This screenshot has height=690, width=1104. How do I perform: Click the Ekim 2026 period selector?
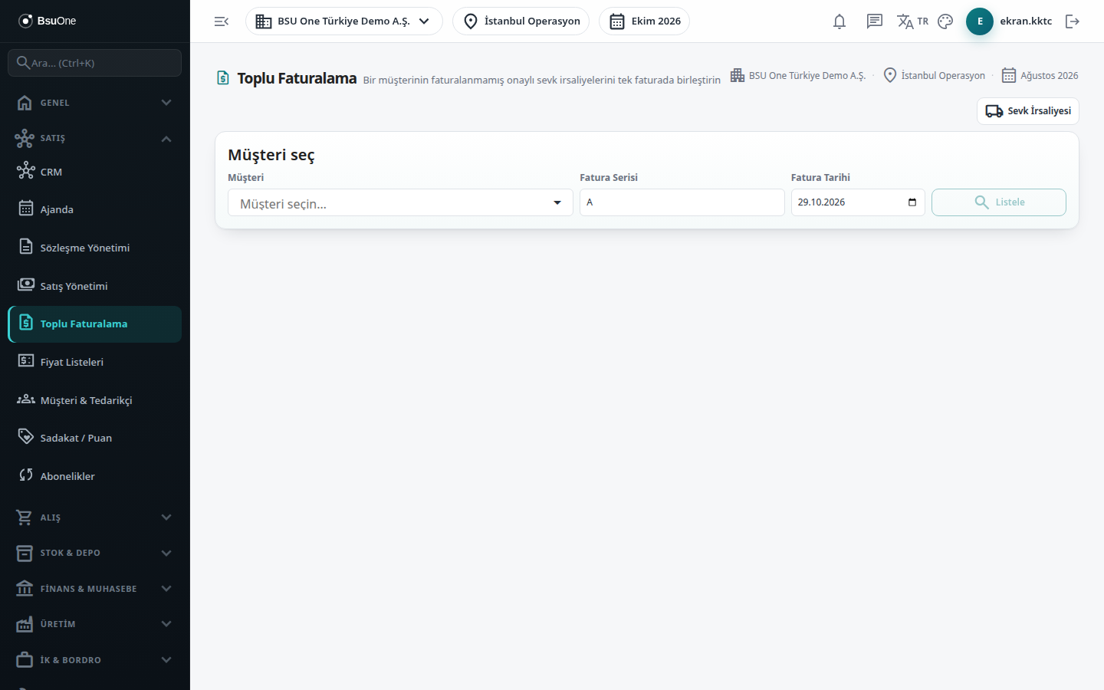pyautogui.click(x=645, y=21)
